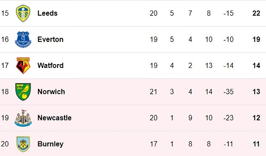Click Leeds points total 22

(x=256, y=13)
